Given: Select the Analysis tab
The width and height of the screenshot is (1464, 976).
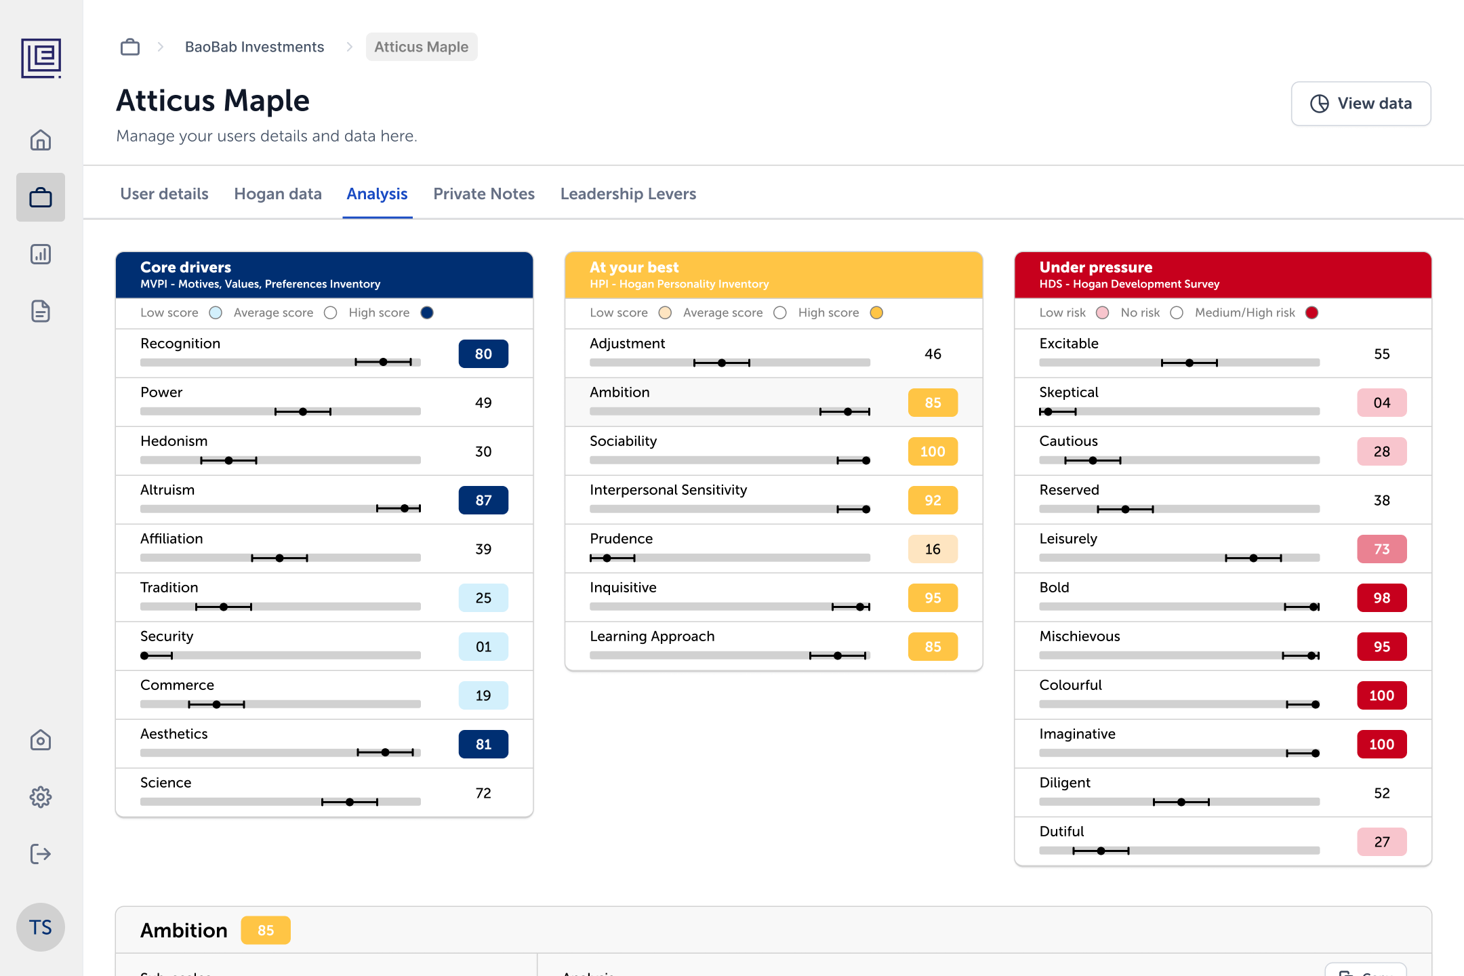Looking at the screenshot, I should click(378, 194).
